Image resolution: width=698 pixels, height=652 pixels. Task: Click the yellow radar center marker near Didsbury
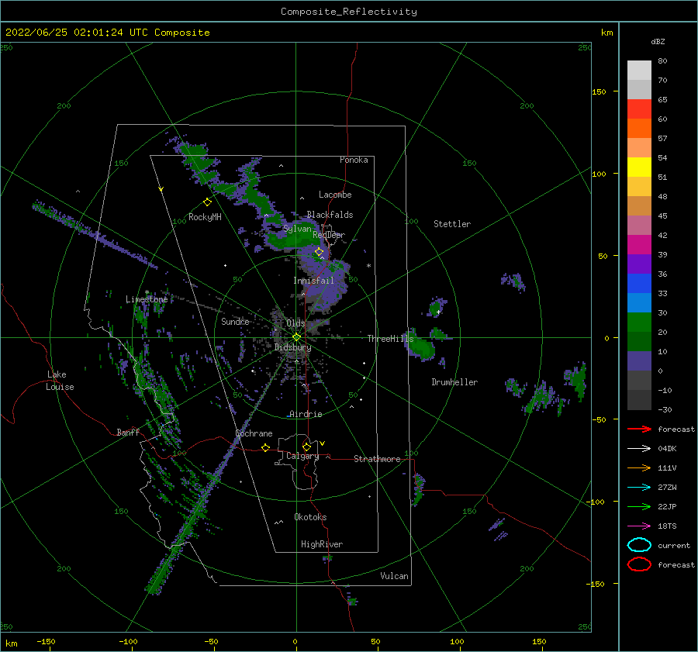(x=296, y=337)
